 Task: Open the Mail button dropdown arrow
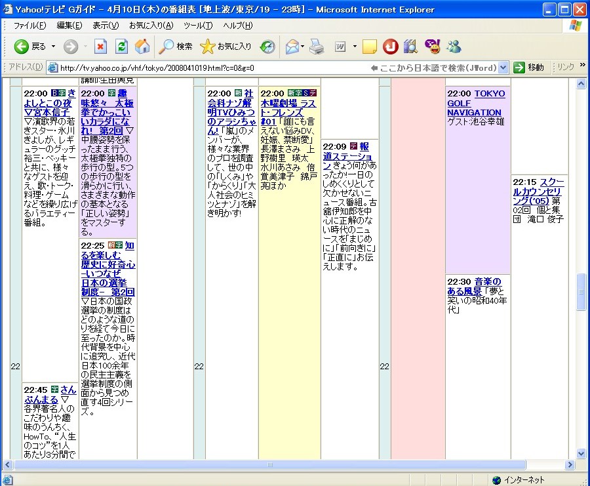302,47
